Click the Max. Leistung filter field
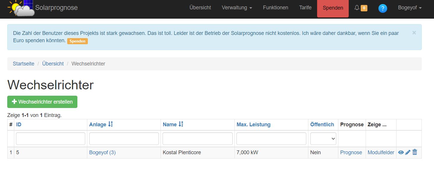This screenshot has height=174, width=434. coord(271,139)
